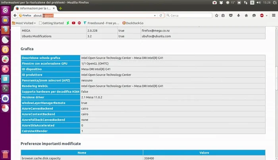
Task: Open the Firefox hamburger menu
Action: pyautogui.click(x=274, y=15)
